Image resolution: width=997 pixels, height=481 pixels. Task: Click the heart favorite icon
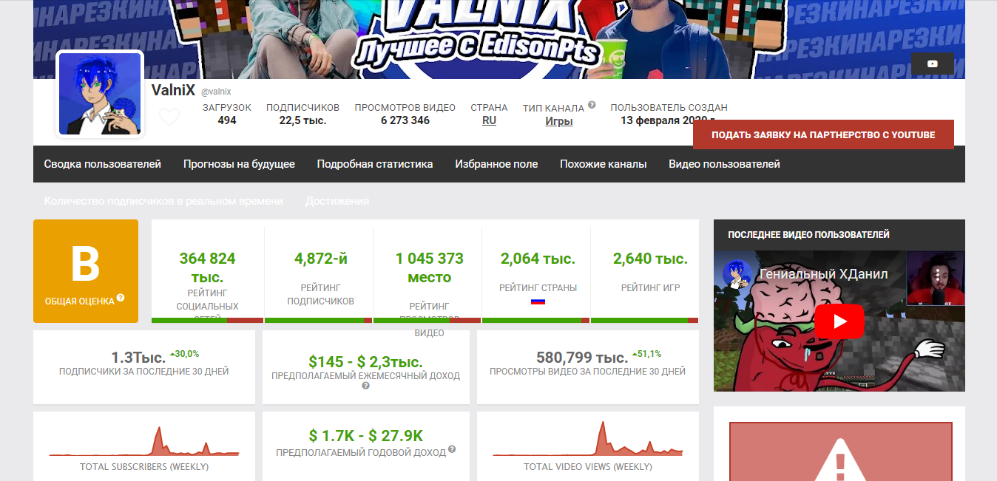(x=169, y=117)
